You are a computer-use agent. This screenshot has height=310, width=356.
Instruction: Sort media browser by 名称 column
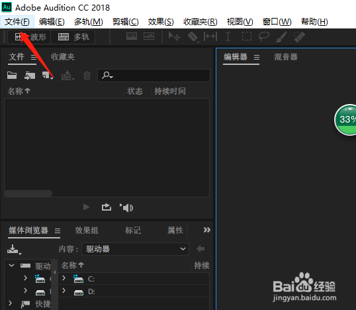click(x=73, y=266)
